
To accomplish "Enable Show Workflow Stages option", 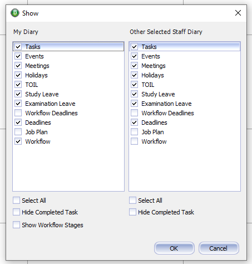I will (x=16, y=224).
